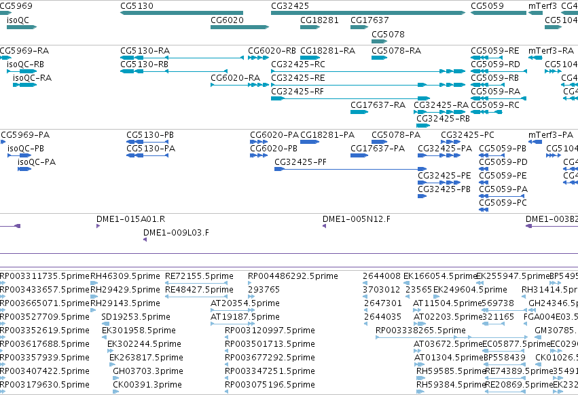Screen dimensions: 578x395
Task: Select protein CG5969-PA
Action: click(x=25, y=135)
